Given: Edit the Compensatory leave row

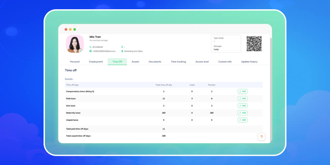Looking at the screenshot, I should click(x=243, y=91).
